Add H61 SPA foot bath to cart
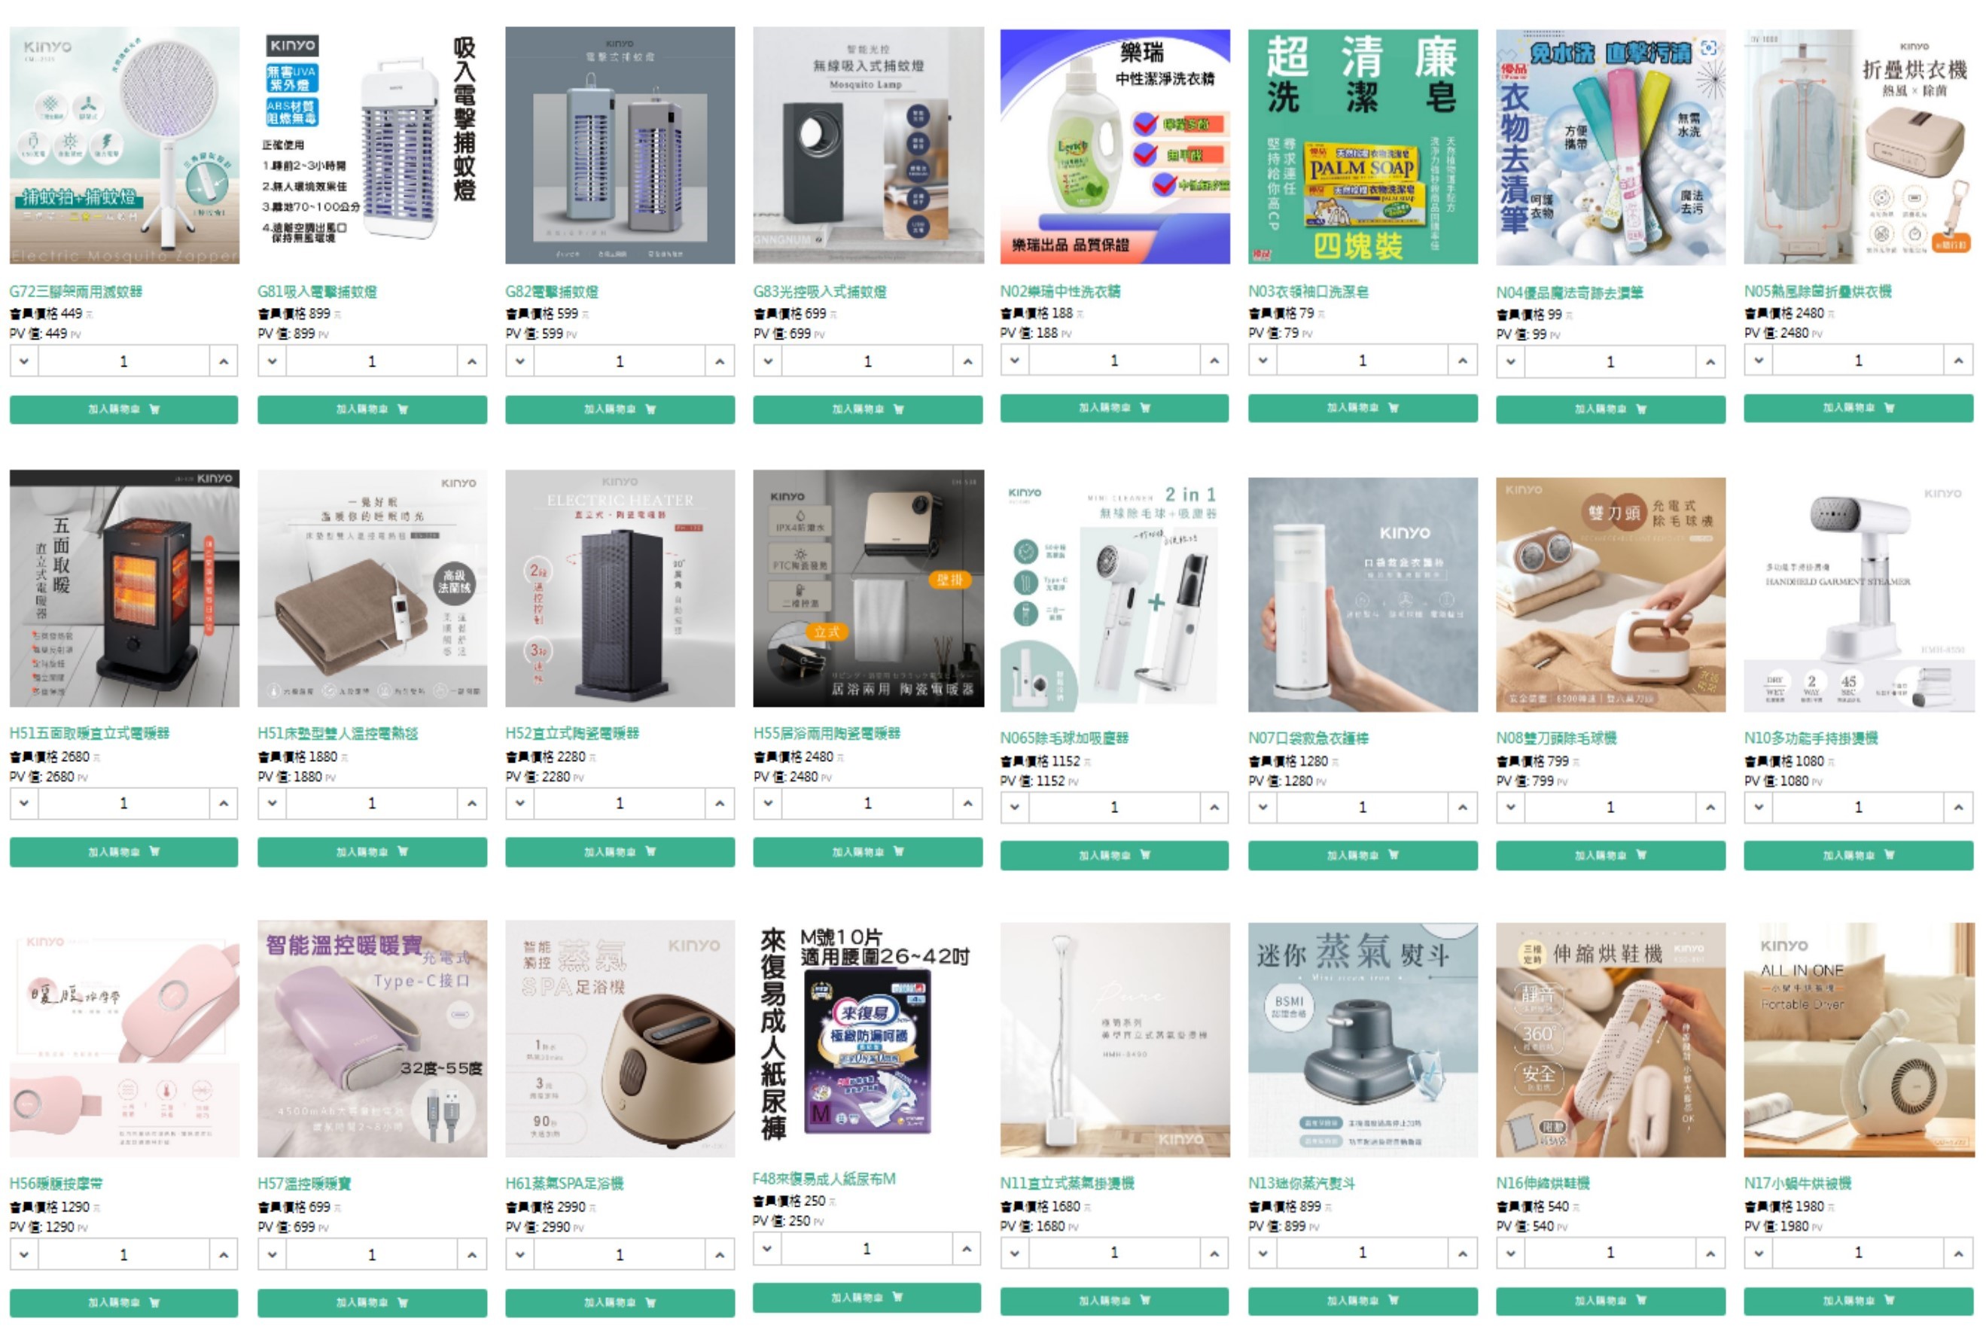Image resolution: width=1986 pixels, height=1337 pixels. 620,1303
